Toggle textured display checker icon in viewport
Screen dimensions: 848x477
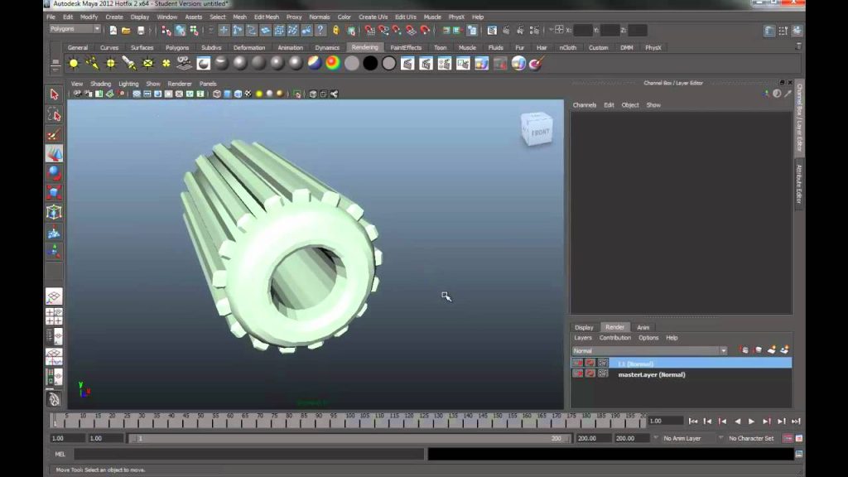coord(248,94)
